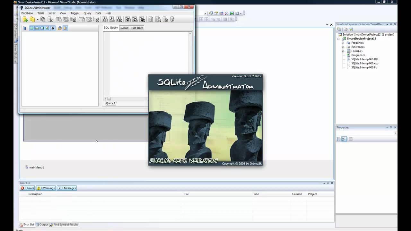This screenshot has width=411, height=231.
Task: Click the Edit index toolbar icon
Action: click(x=89, y=19)
